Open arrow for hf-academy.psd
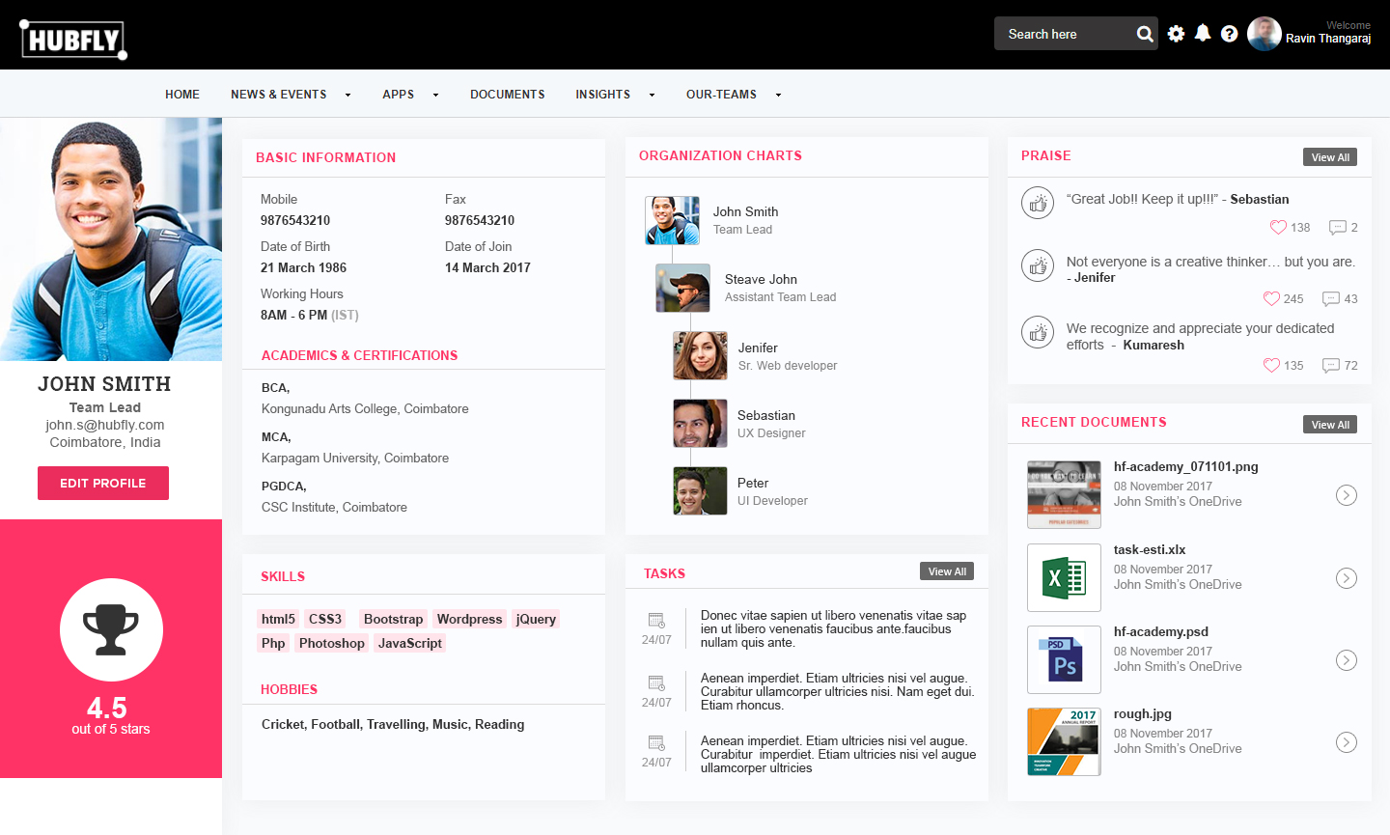The width and height of the screenshot is (1390, 835). click(x=1347, y=660)
